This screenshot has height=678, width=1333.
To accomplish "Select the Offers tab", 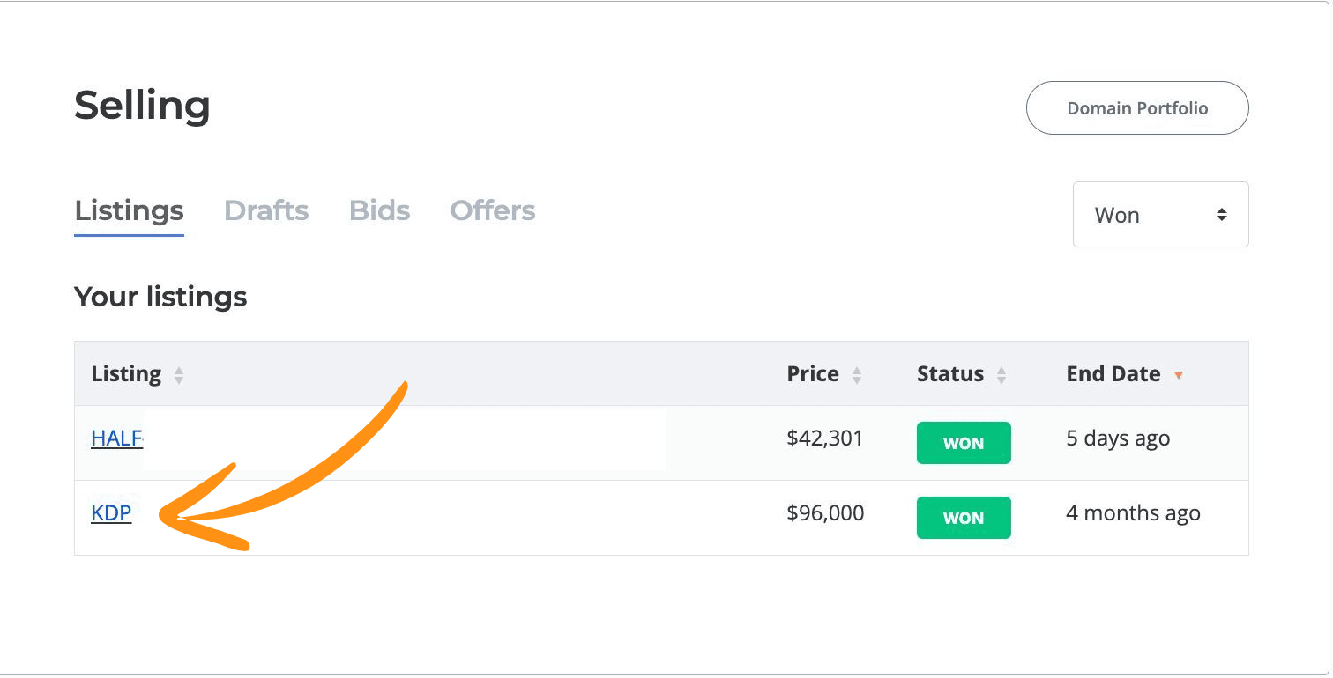I will tap(493, 211).
